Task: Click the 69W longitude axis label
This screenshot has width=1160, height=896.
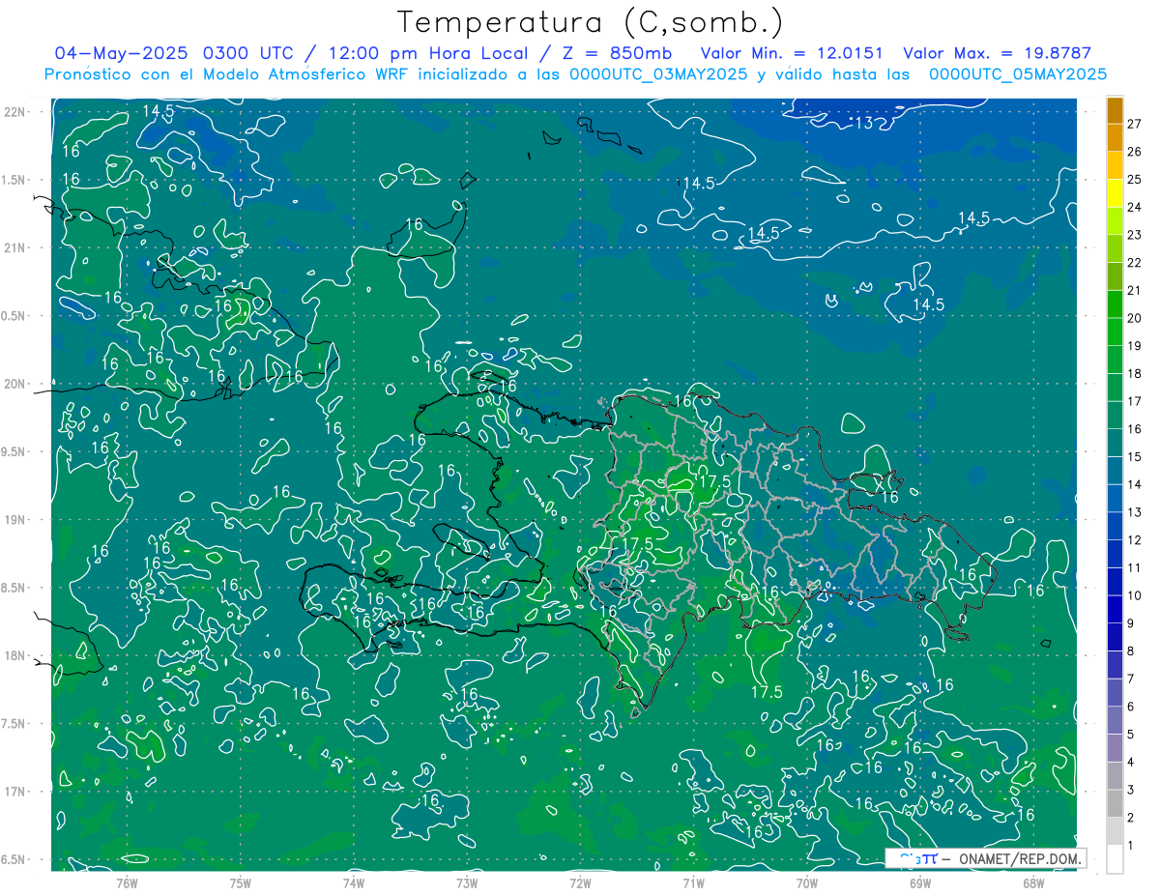Action: (920, 882)
